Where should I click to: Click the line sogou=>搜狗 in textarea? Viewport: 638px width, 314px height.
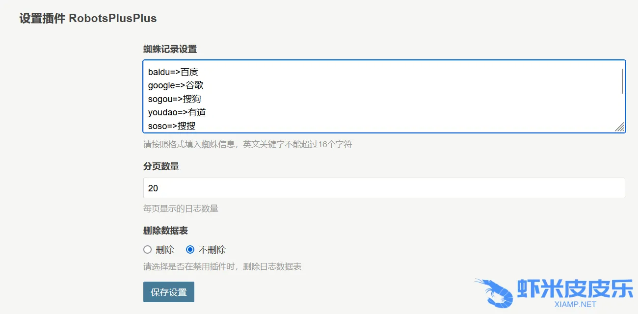coord(175,99)
